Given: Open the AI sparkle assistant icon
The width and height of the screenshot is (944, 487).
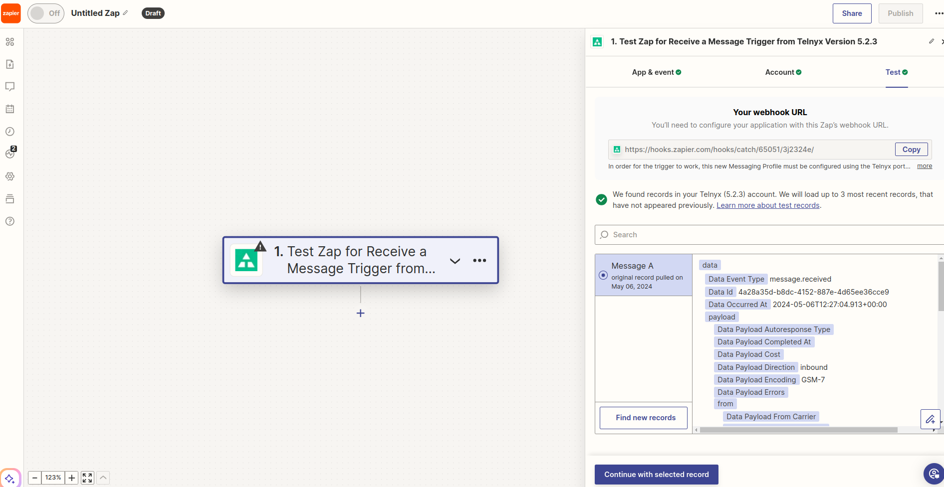Looking at the screenshot, I should [10, 479].
